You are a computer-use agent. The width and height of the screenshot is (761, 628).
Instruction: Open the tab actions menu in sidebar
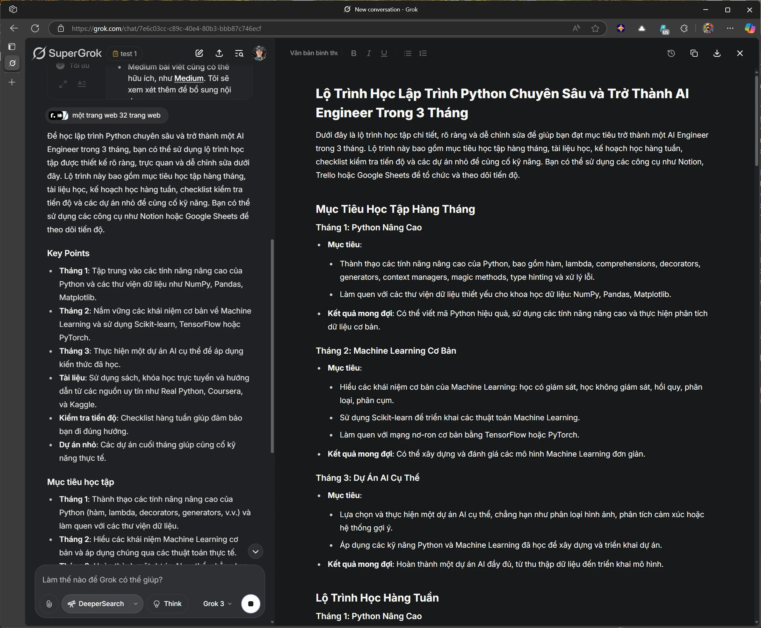[x=12, y=46]
